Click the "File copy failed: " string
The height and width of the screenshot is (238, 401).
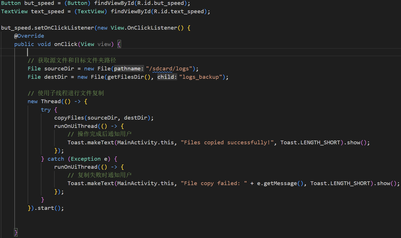(x=214, y=183)
